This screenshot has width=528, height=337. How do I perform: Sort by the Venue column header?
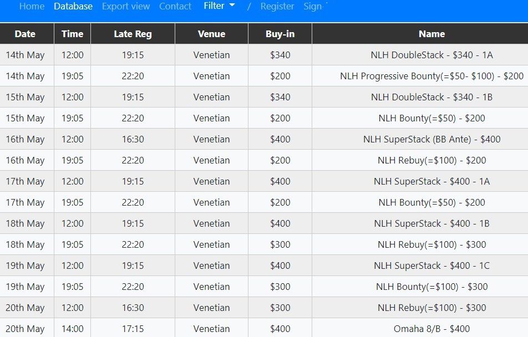point(211,34)
